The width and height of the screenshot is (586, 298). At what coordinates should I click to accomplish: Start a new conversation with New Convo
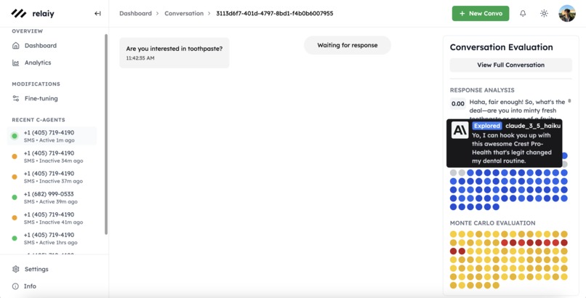point(481,13)
